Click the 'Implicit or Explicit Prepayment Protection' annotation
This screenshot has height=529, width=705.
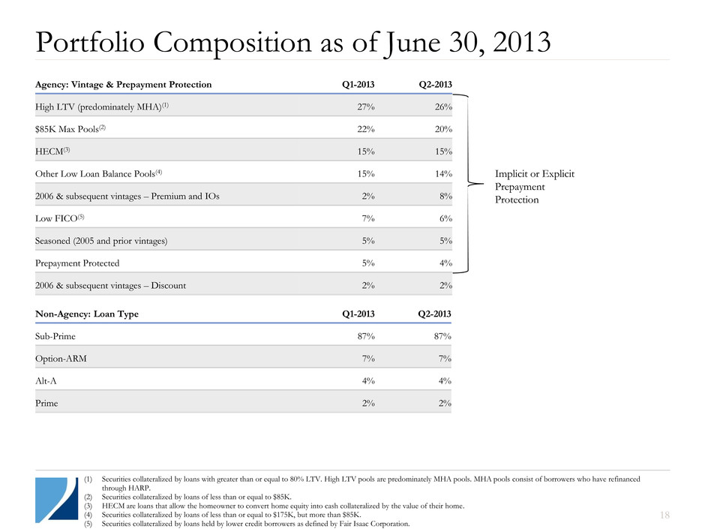tap(535, 187)
